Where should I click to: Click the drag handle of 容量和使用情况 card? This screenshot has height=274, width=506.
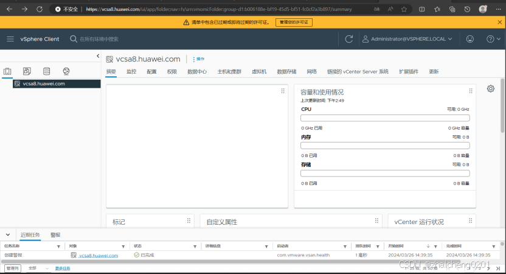coord(471,91)
